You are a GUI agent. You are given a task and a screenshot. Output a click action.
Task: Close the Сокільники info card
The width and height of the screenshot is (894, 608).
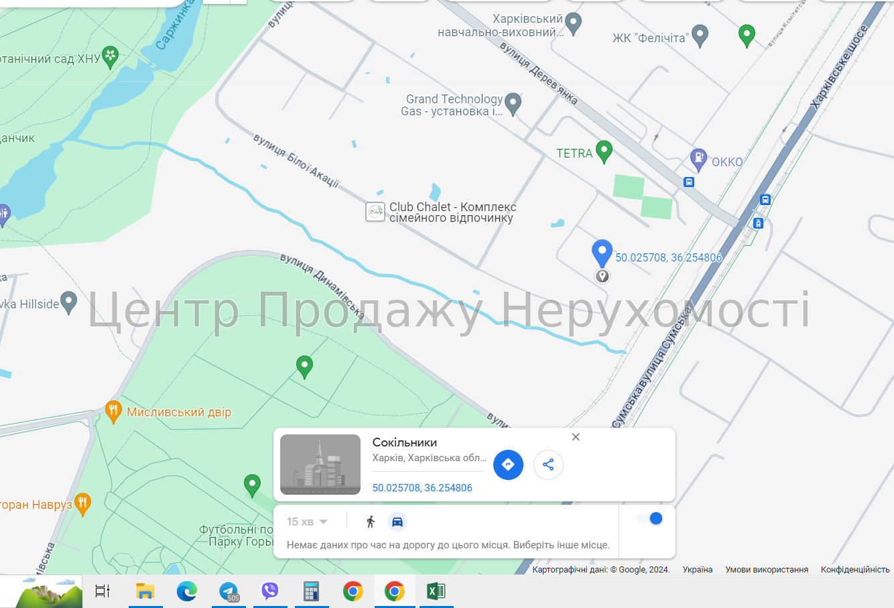click(576, 437)
